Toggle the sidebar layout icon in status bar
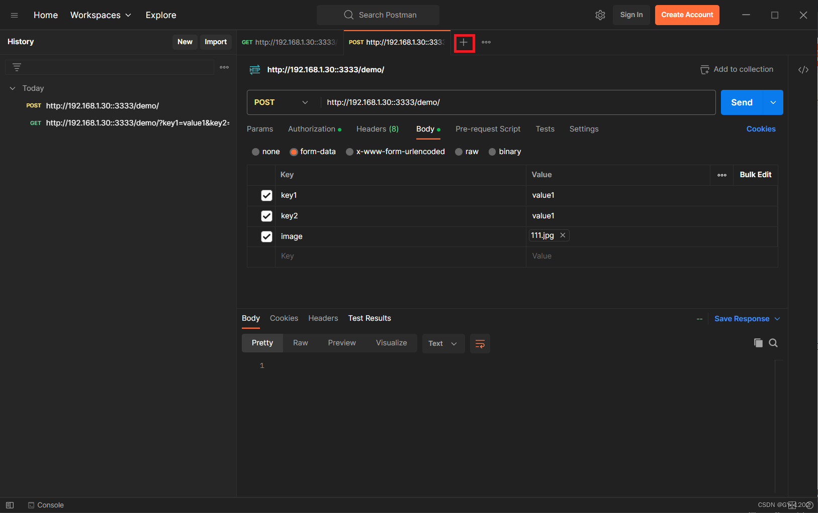Viewport: 818px width, 513px height. click(10, 505)
